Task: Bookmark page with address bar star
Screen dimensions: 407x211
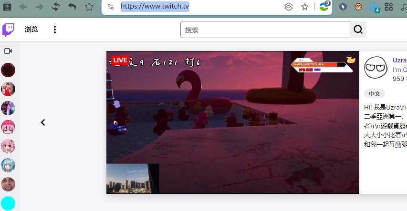Action: pyautogui.click(x=305, y=7)
